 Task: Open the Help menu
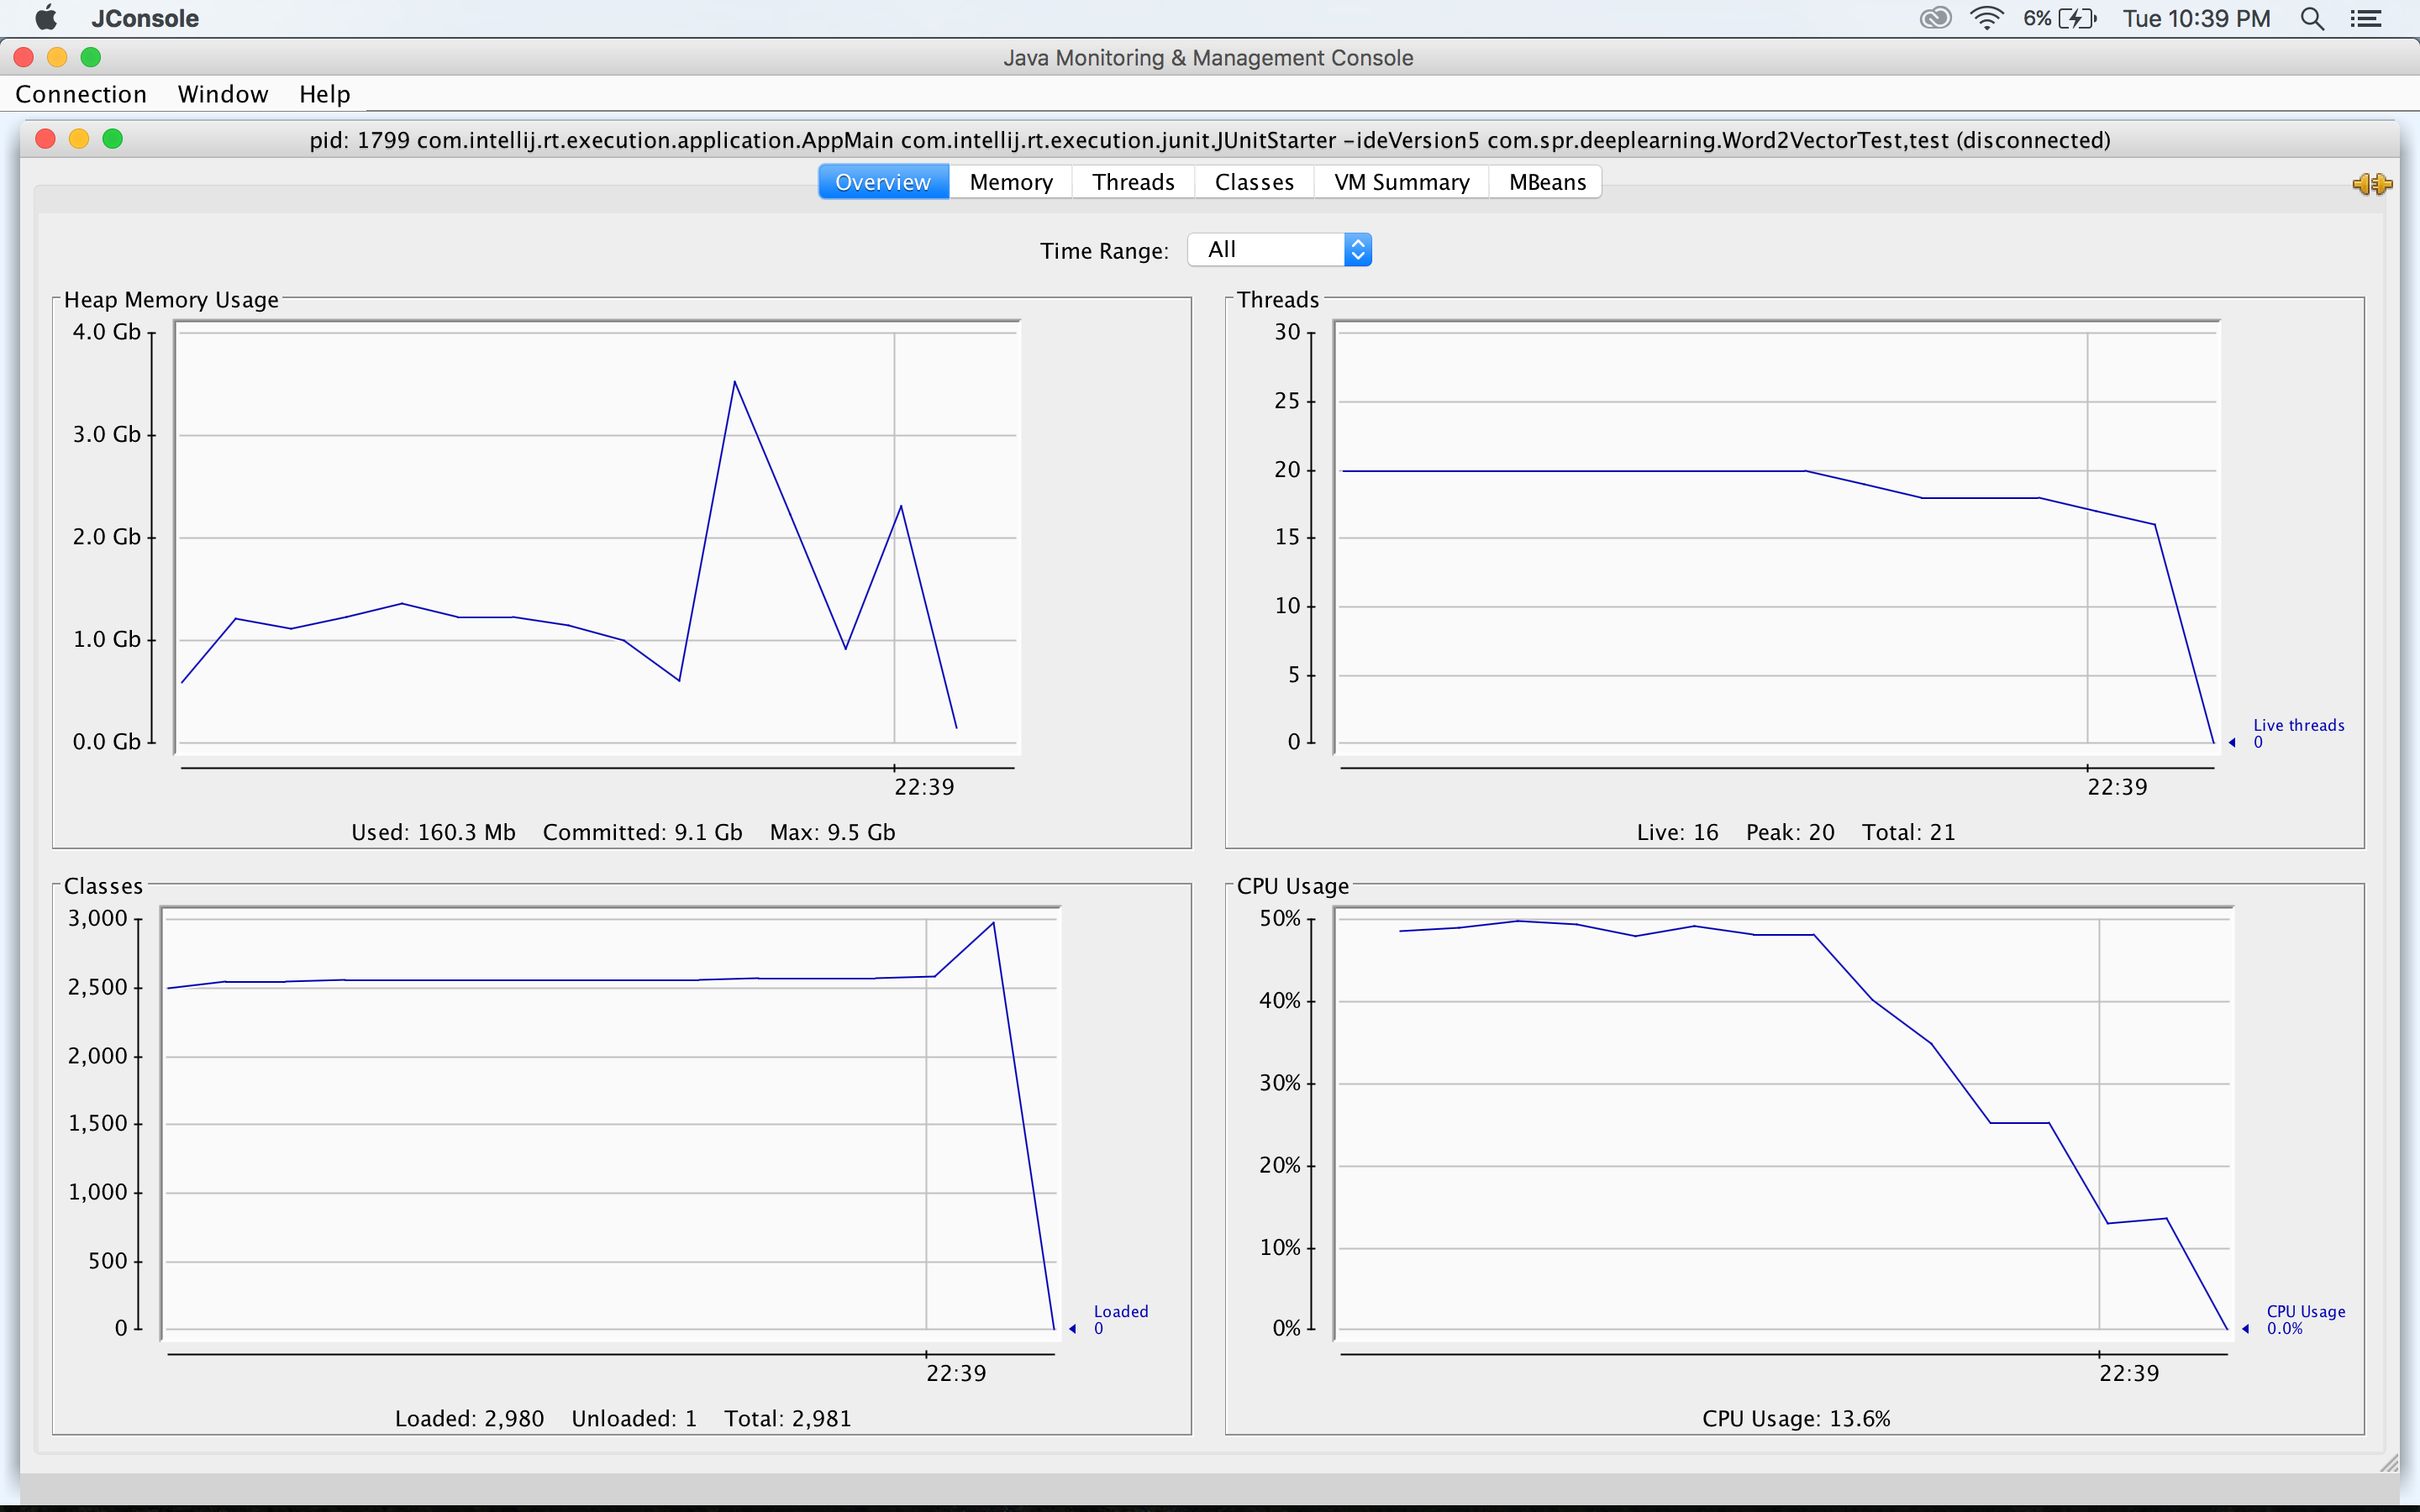coord(325,94)
